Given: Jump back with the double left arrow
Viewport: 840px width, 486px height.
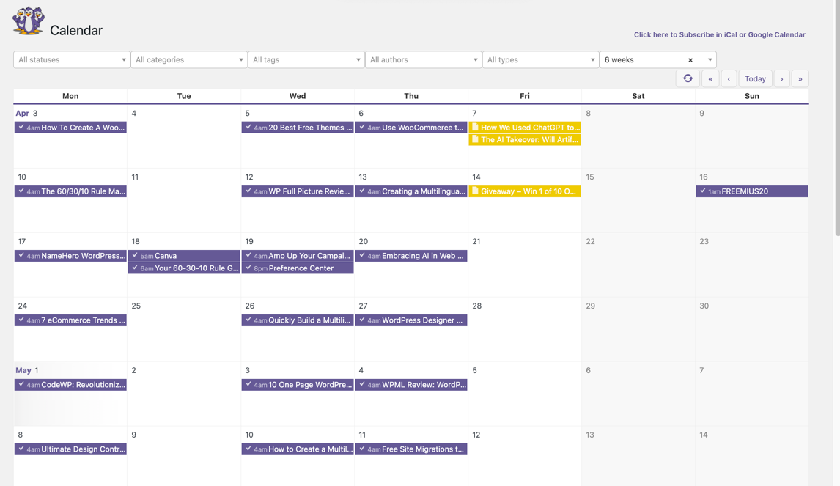Looking at the screenshot, I should pos(710,78).
